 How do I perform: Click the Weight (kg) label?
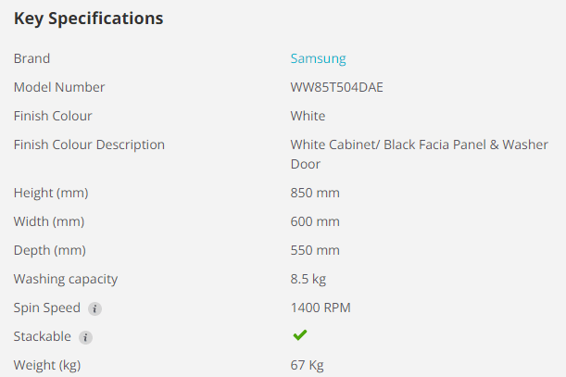(x=47, y=365)
